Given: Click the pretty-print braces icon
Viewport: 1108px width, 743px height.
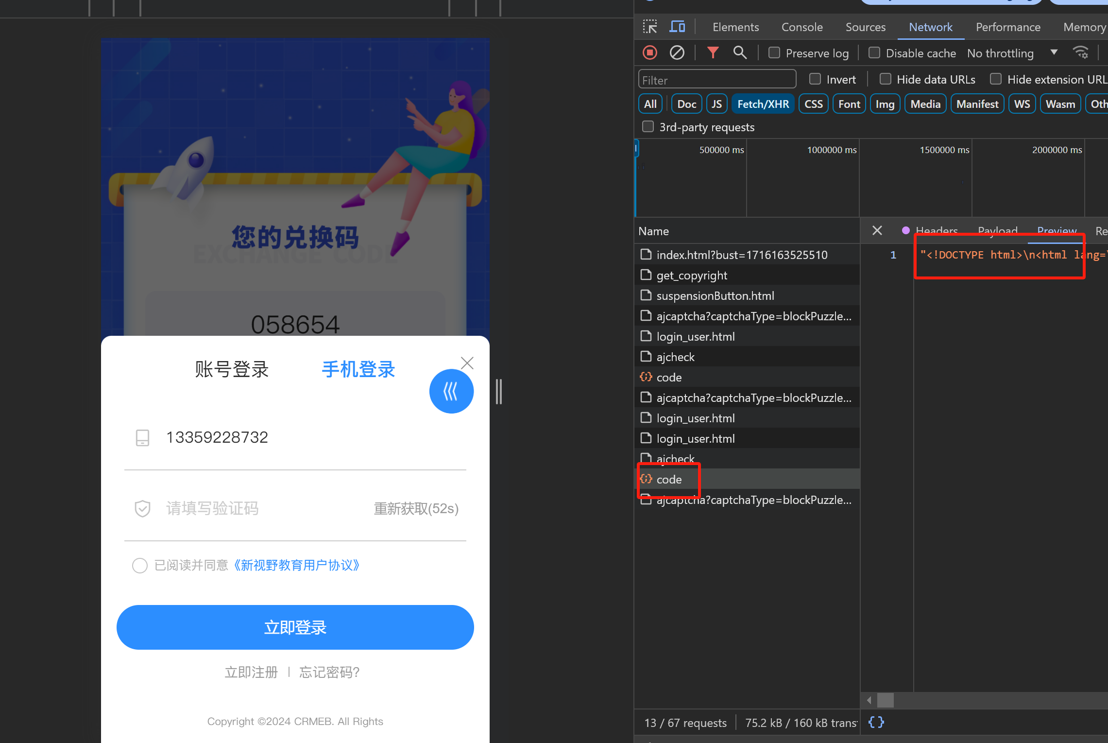Looking at the screenshot, I should click(x=876, y=722).
